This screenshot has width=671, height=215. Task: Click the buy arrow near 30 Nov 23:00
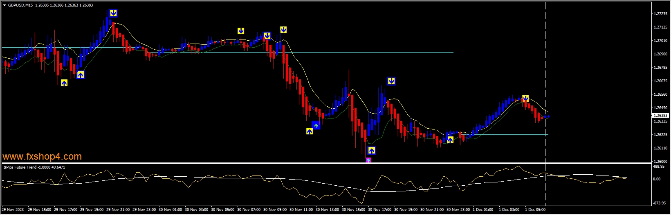(450, 140)
